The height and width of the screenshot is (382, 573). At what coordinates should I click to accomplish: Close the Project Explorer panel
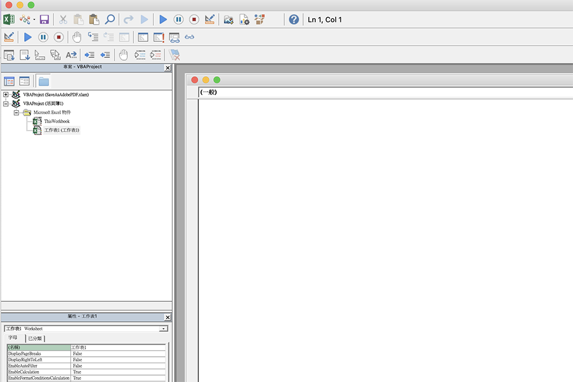tap(167, 67)
